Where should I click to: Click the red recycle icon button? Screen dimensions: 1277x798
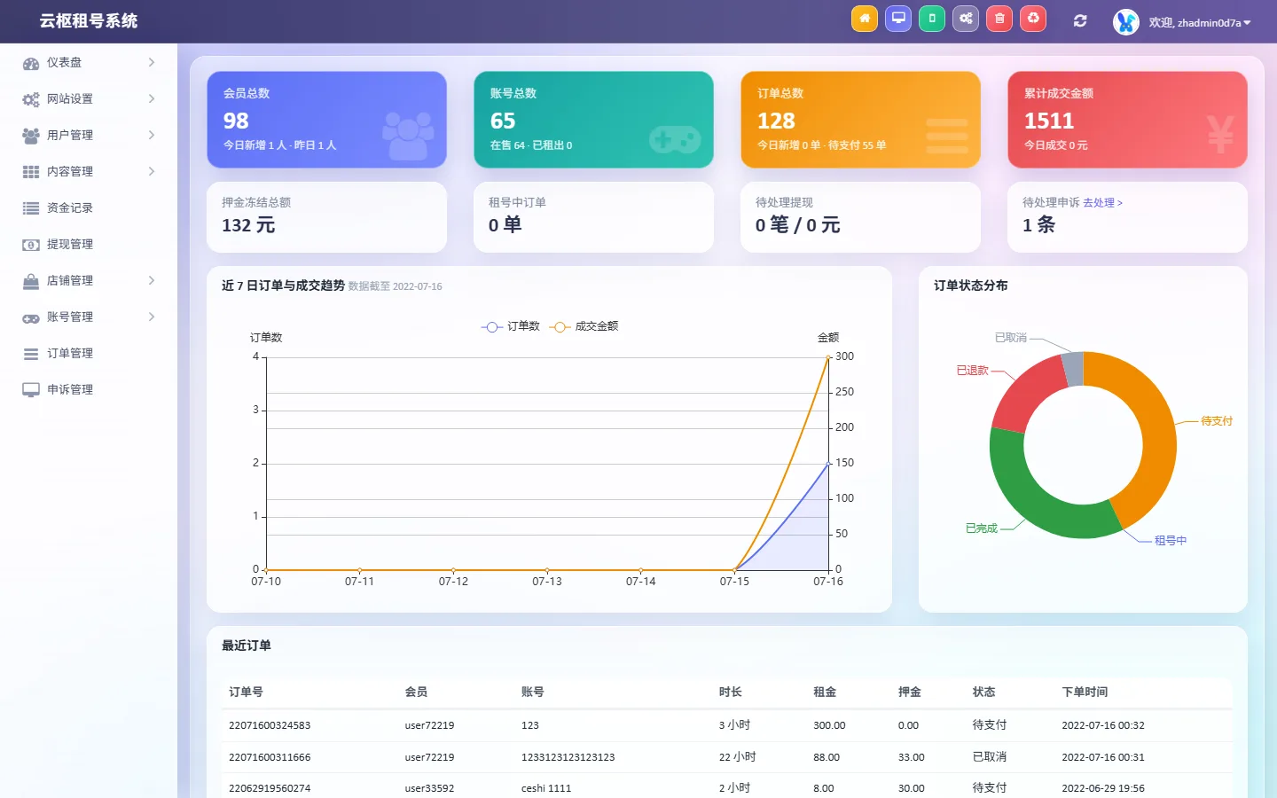(1033, 19)
